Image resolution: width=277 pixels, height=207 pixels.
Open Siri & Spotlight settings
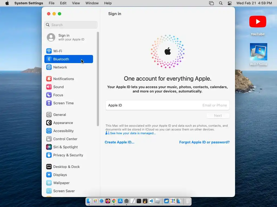coord(68,147)
